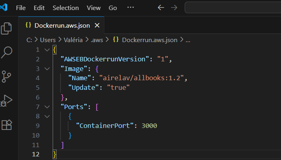Switch to the Dockerrun.aws.json editor tab
This screenshot has height=160, width=281.
pyautogui.click(x=61, y=25)
